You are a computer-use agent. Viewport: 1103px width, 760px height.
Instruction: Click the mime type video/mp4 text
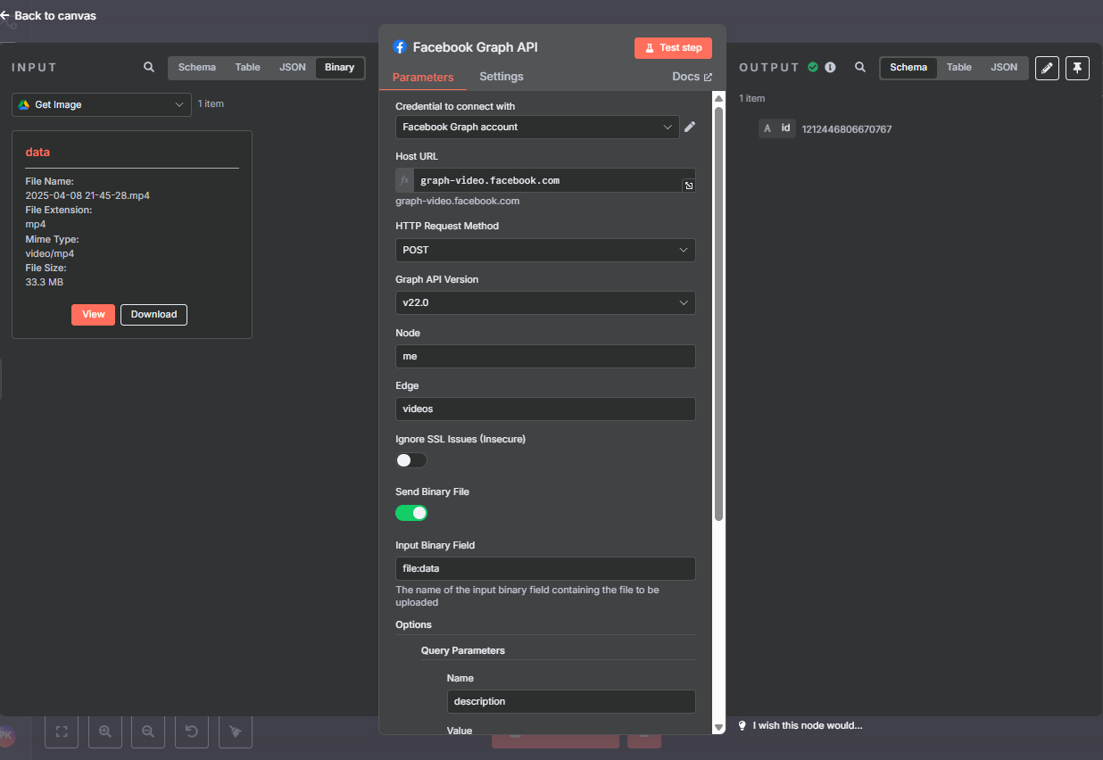[x=50, y=253]
